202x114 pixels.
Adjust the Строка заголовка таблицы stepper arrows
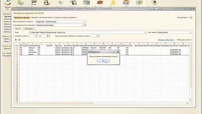(99, 36)
